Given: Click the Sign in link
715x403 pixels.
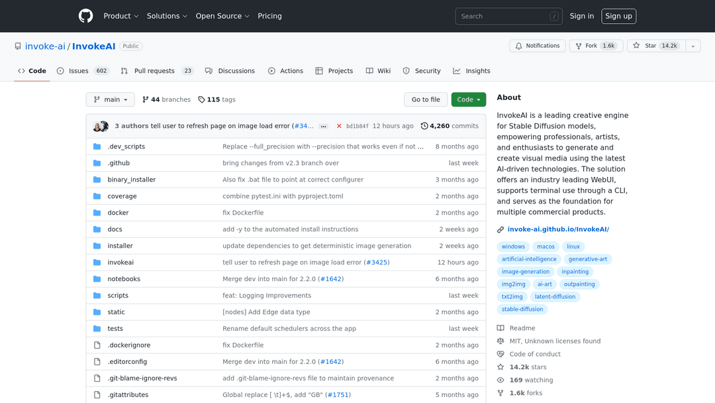Looking at the screenshot, I should (x=581, y=16).
